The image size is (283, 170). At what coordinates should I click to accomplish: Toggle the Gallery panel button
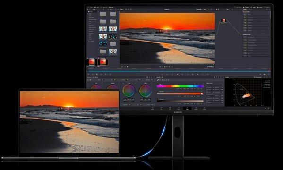pyautogui.click(x=90, y=7)
